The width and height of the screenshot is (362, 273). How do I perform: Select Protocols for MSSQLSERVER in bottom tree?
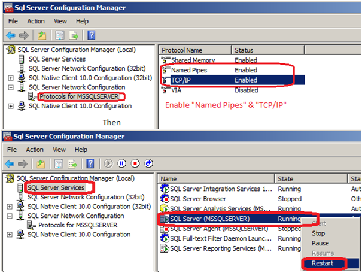click(78, 225)
